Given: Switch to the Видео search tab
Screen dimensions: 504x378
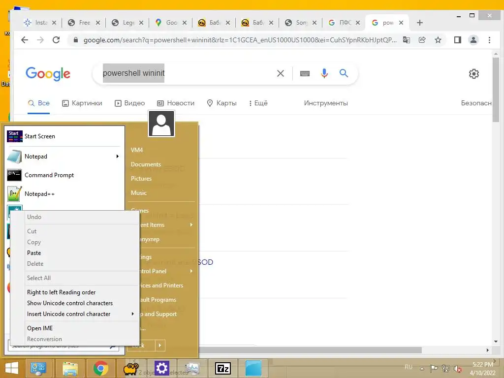Looking at the screenshot, I should pyautogui.click(x=130, y=103).
